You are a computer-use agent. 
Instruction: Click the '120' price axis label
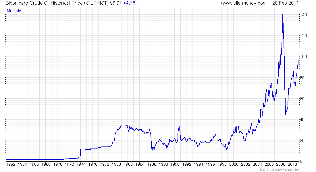[x=303, y=36]
